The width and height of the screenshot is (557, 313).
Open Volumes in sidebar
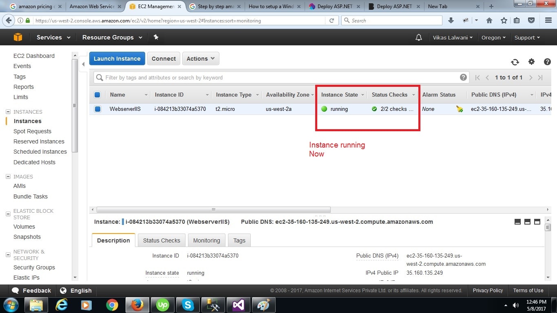[24, 227]
